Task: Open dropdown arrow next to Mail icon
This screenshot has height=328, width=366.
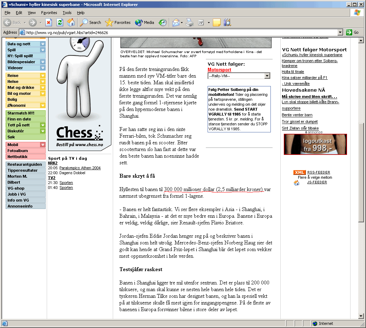Action: coord(182,22)
